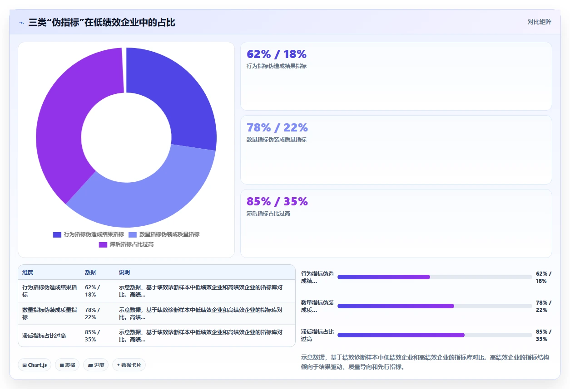Click the card label 行为指标伪造成结果指标
Image resolution: width=570 pixels, height=389 pixels.
tap(277, 66)
